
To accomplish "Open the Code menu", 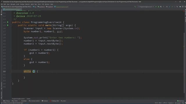I will pos(18,4).
